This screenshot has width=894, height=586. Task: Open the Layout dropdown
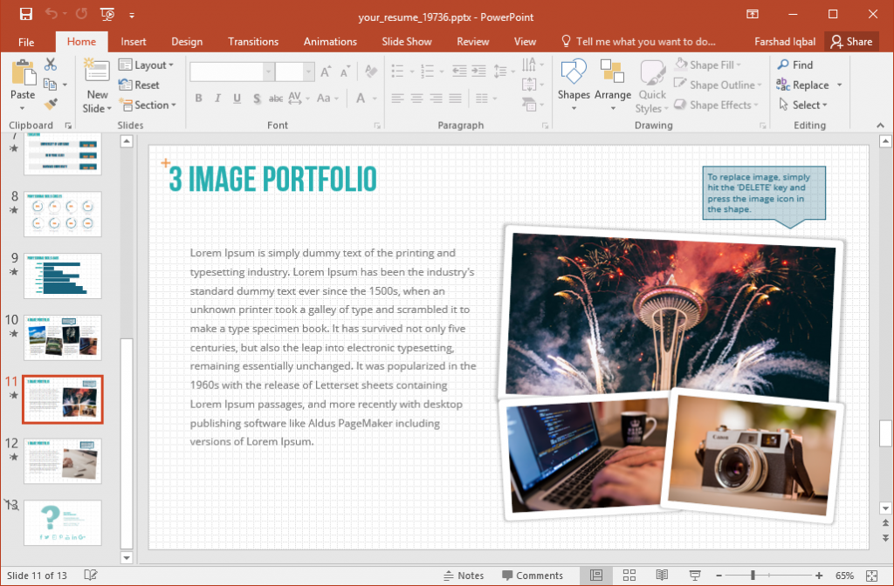[x=148, y=65]
